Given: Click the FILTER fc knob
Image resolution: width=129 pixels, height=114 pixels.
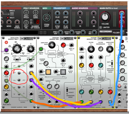Looking at the screenshot, I should 91,49.
